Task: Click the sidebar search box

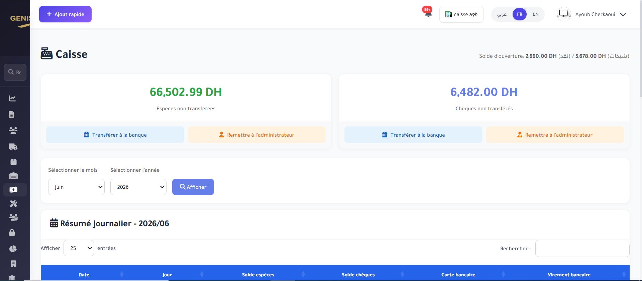Action: (x=15, y=72)
